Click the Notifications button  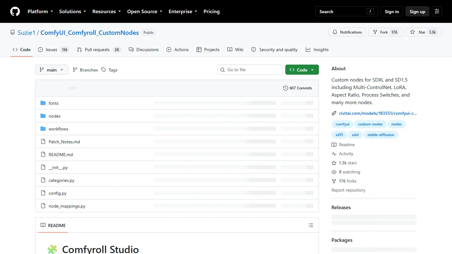tap(347, 32)
